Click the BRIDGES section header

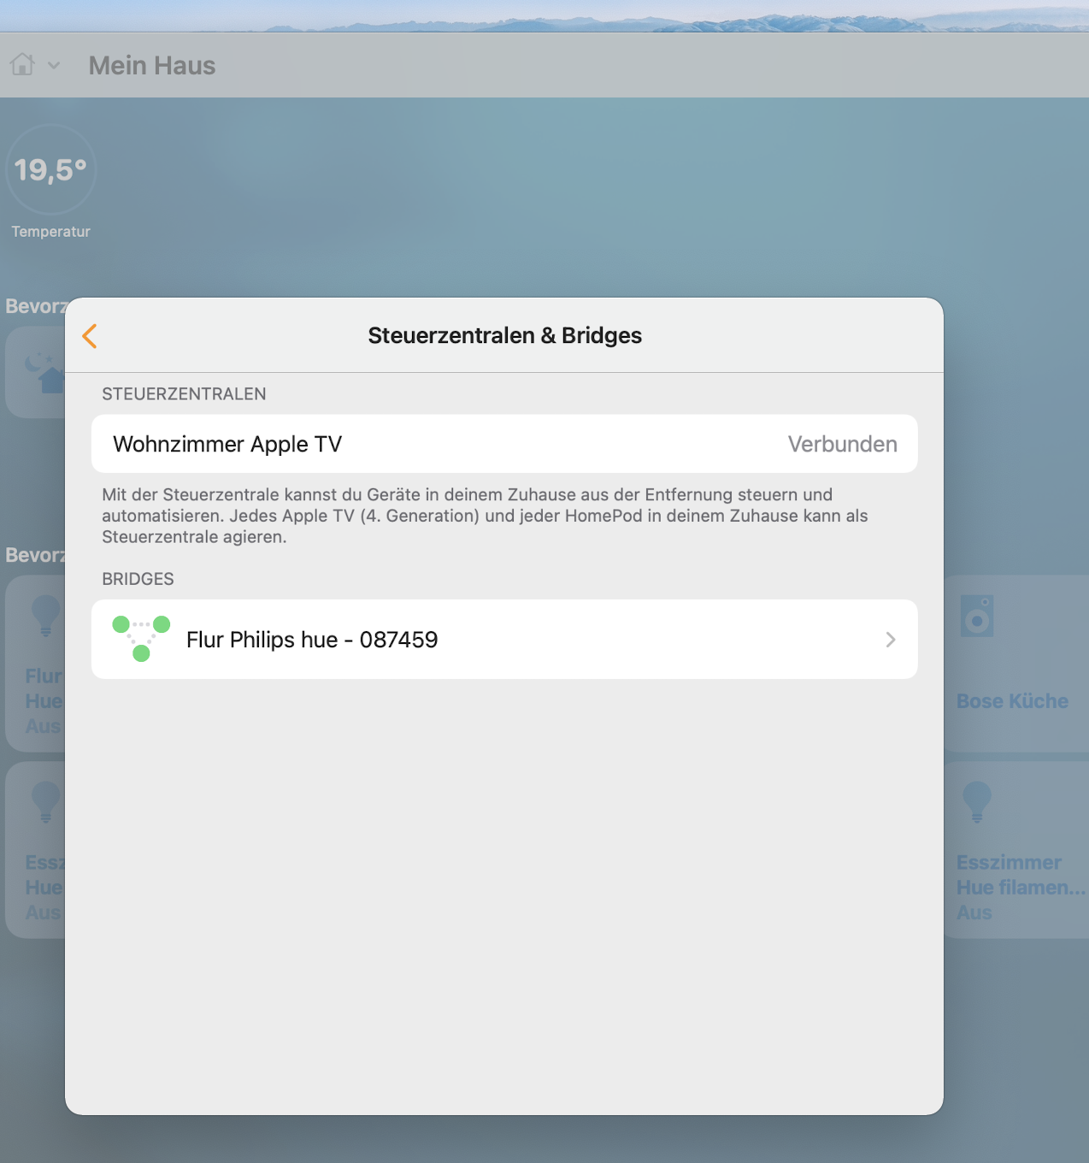138,579
